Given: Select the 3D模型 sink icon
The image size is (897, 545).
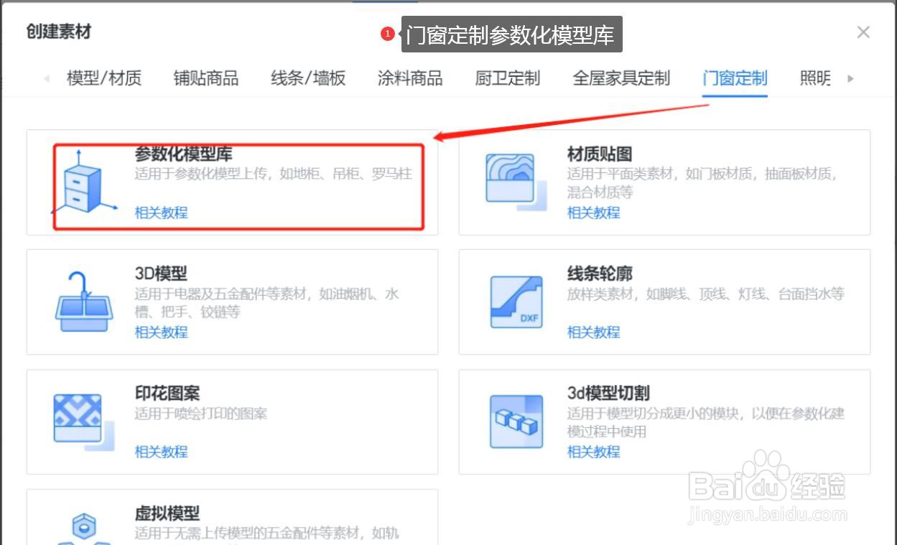Looking at the screenshot, I should pos(83,302).
